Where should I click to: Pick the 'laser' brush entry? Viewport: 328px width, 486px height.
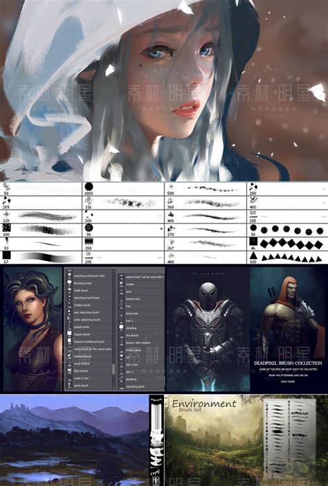[141, 291]
